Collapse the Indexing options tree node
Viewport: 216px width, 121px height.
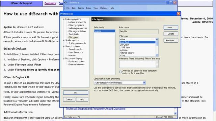pyautogui.click(x=63, y=19)
